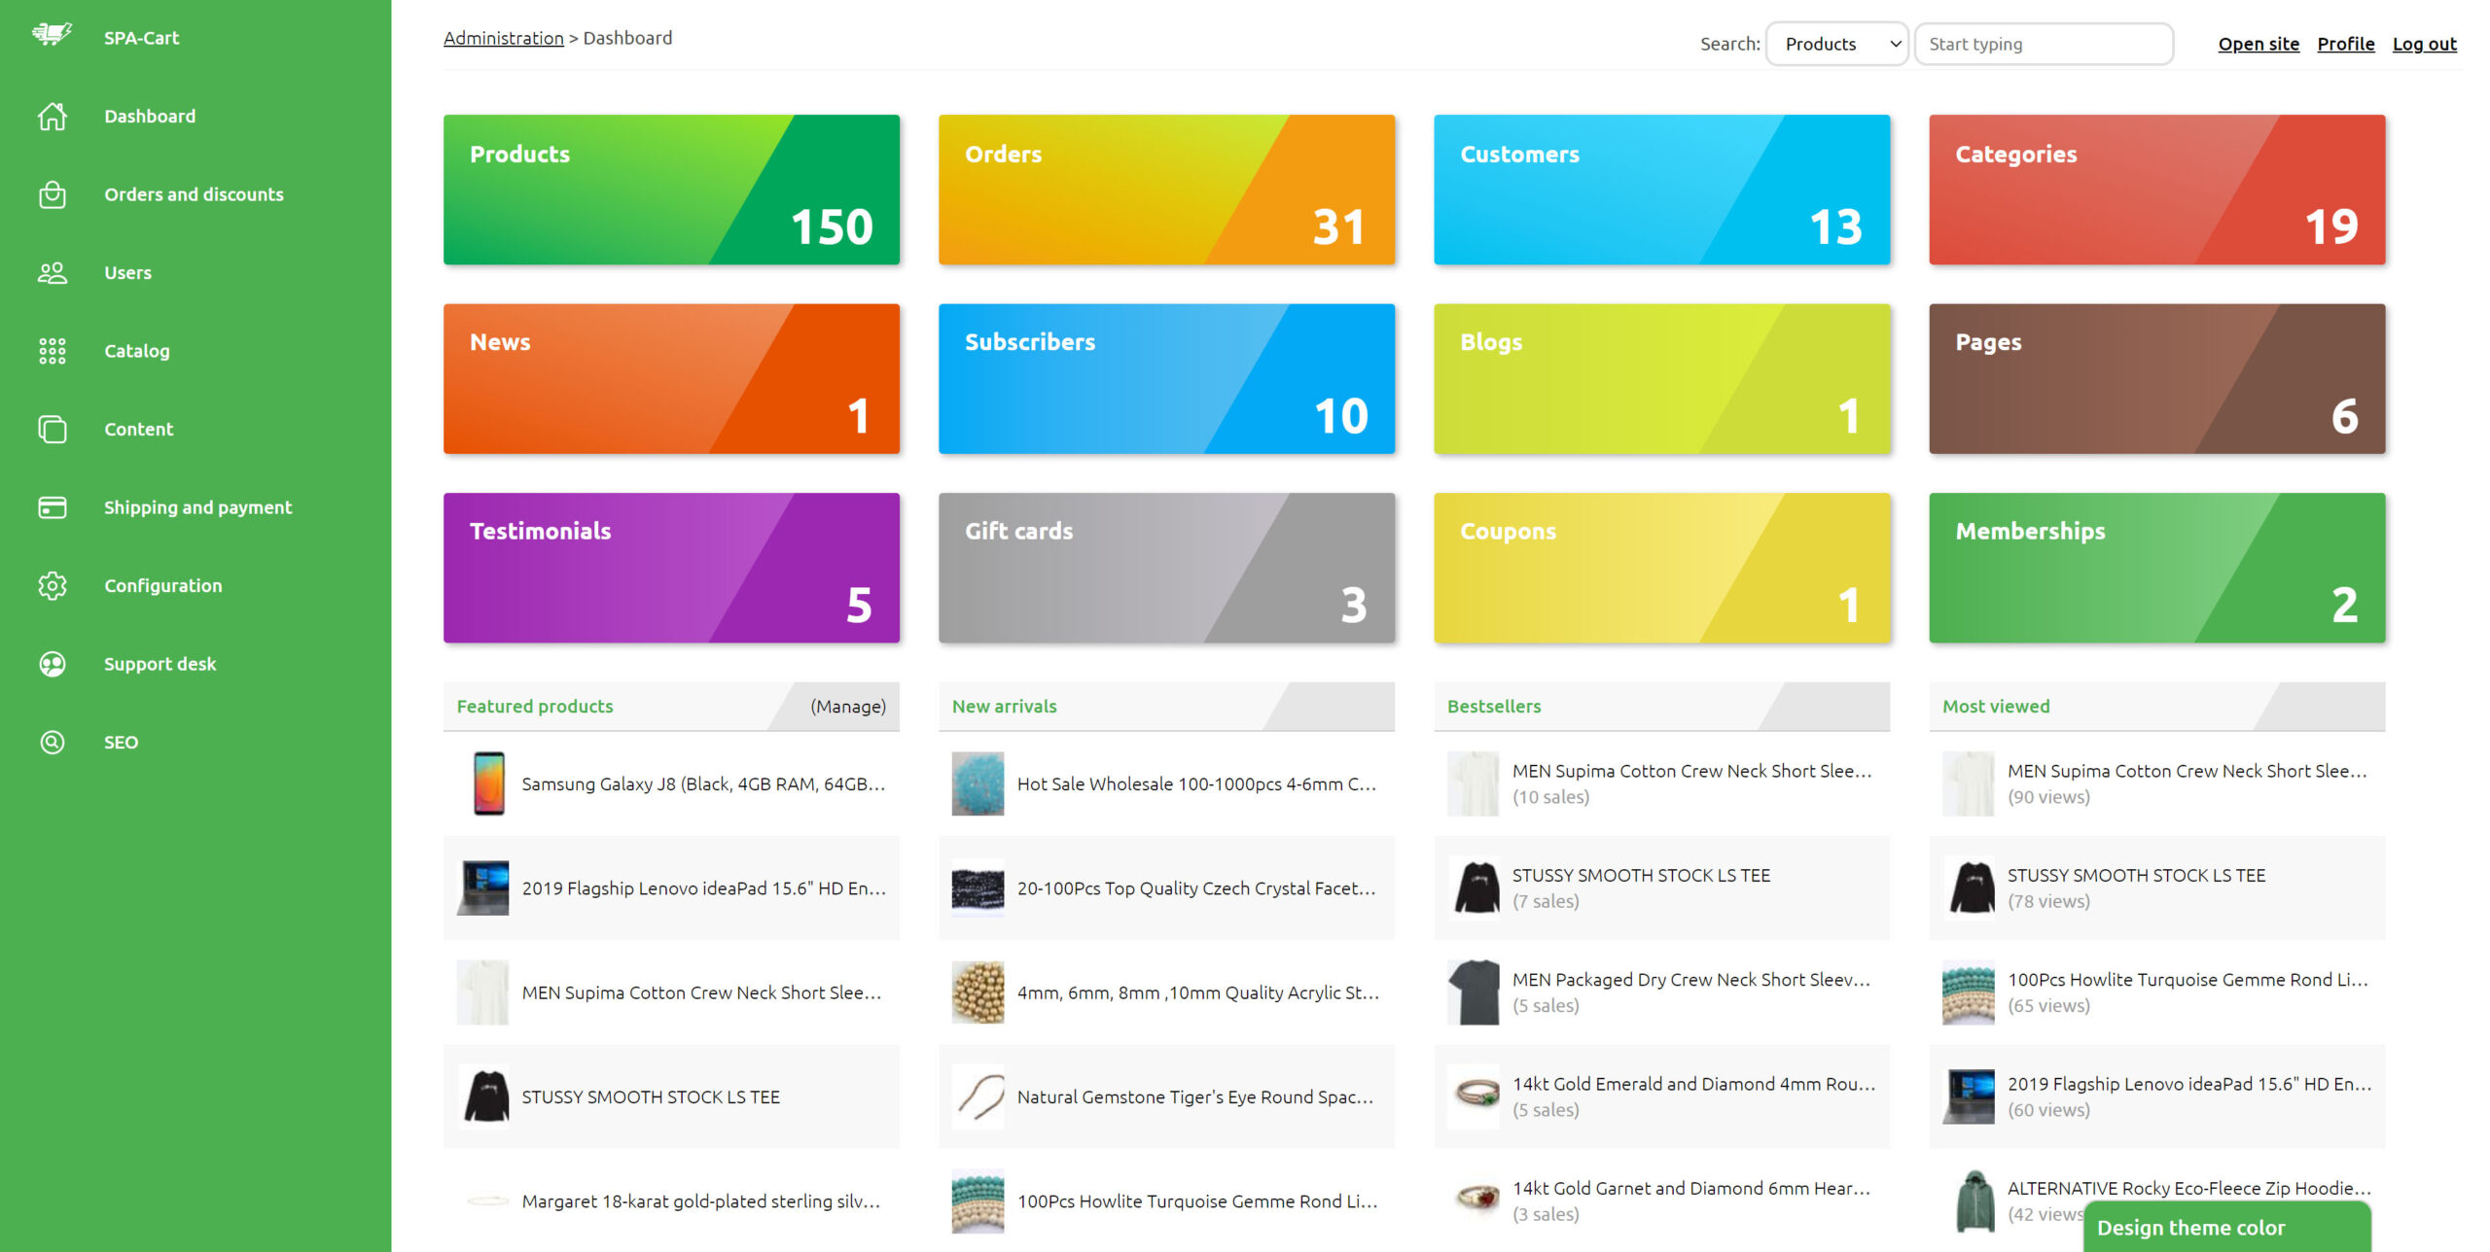Click the shopping bag Orders icon
2490x1252 pixels.
coord(52,194)
